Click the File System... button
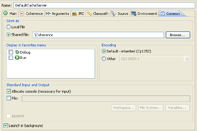 pos(151,108)
